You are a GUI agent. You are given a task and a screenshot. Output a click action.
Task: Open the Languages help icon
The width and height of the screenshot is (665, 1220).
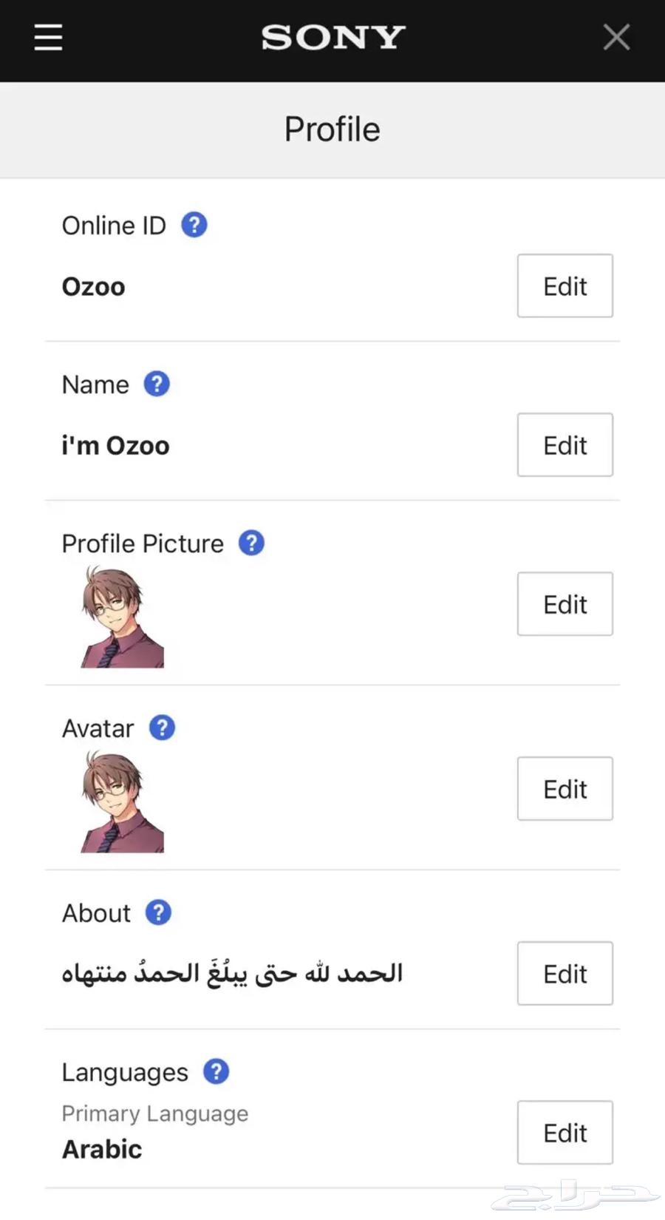click(x=216, y=1071)
